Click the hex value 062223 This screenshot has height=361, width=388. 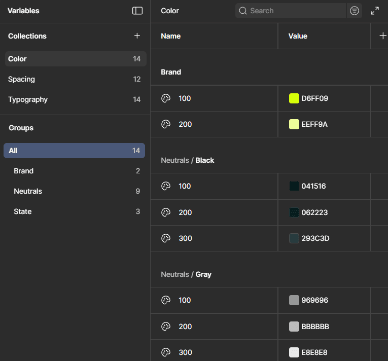point(314,212)
